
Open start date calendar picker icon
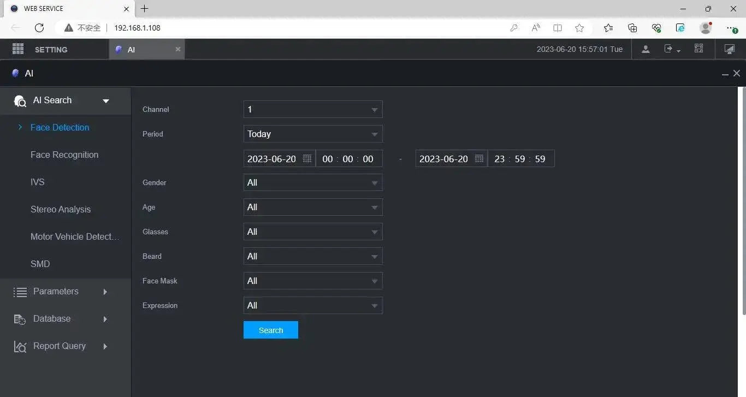(x=307, y=159)
